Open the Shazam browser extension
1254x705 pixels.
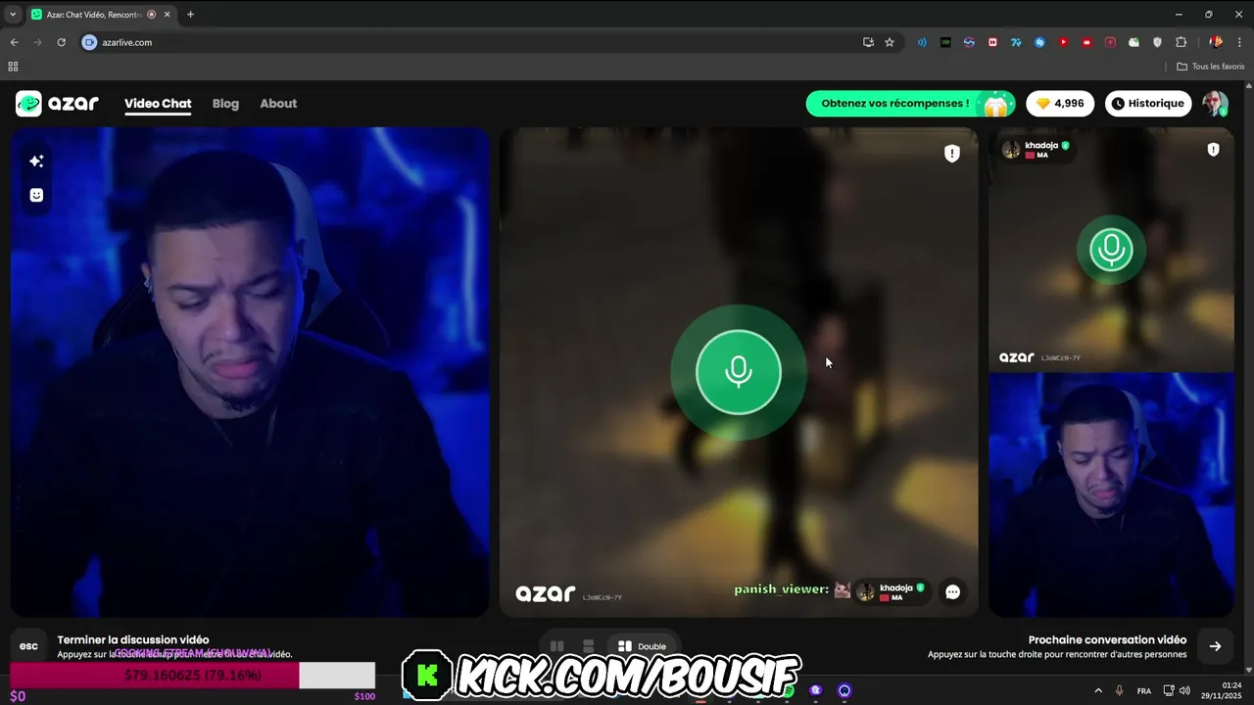pyautogui.click(x=1039, y=42)
